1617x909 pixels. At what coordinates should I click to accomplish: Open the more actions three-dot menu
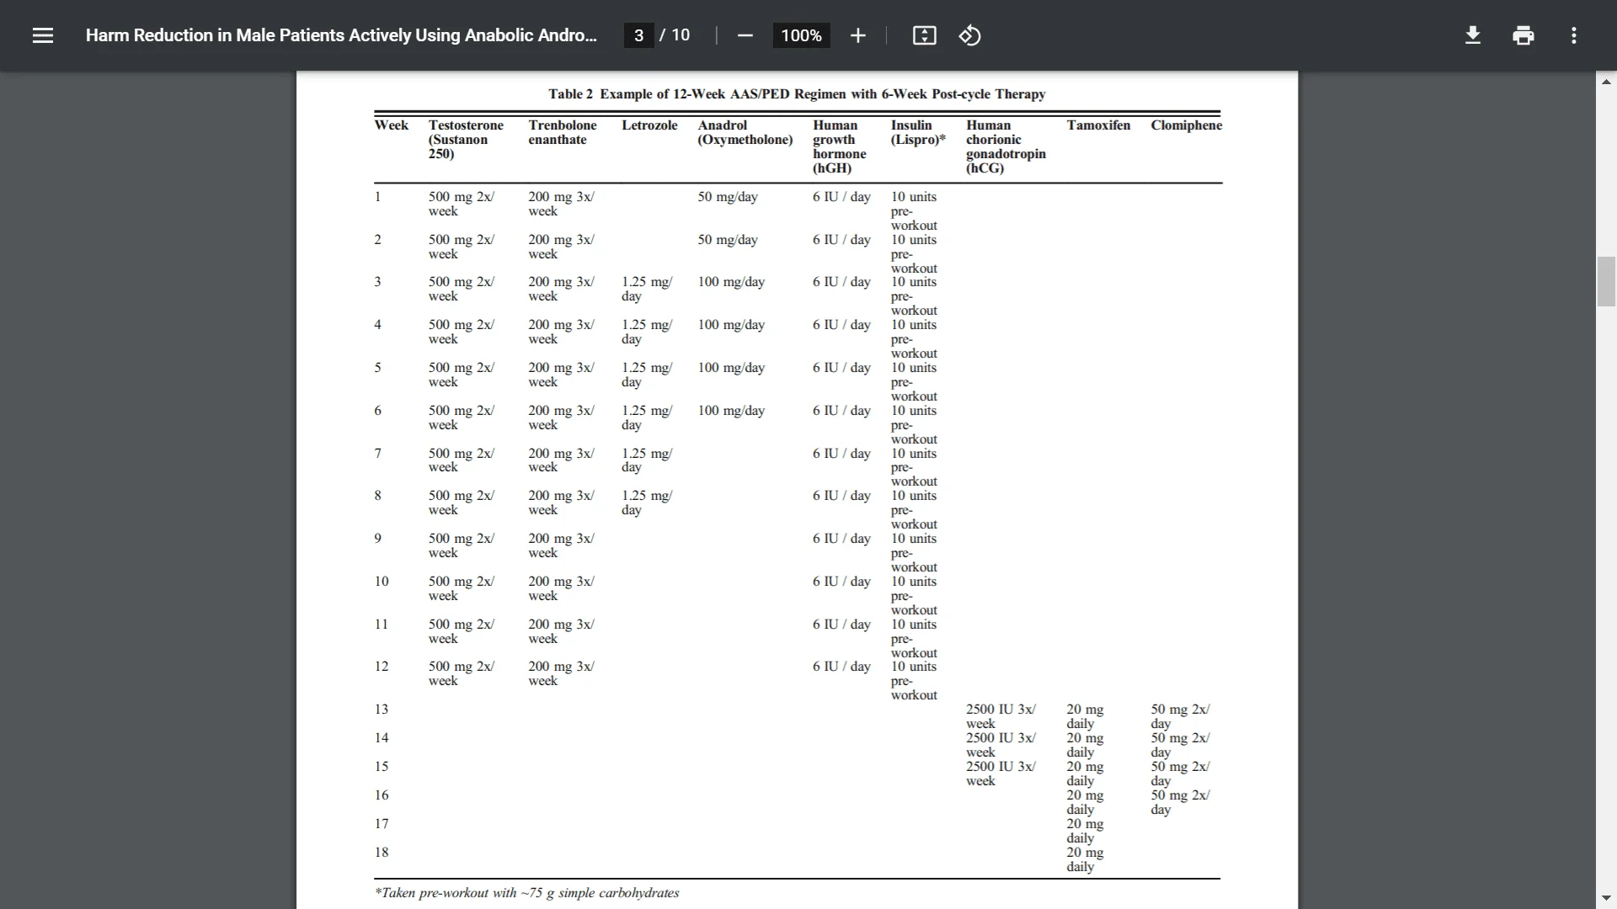point(1573,35)
